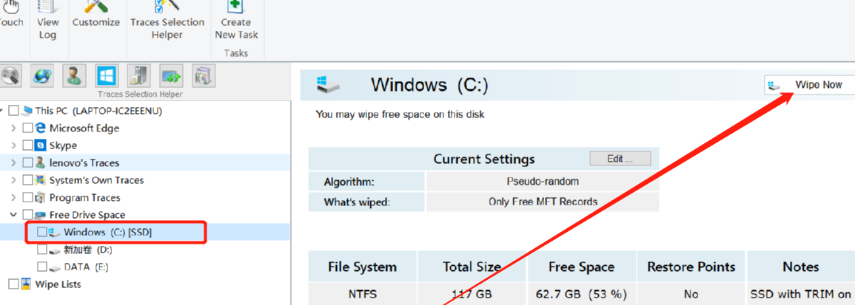855x305 pixels.
Task: Tick the DATA (E:) checkbox
Action: 42,267
